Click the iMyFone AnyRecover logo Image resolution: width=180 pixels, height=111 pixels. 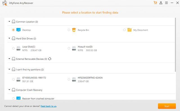[5, 3]
